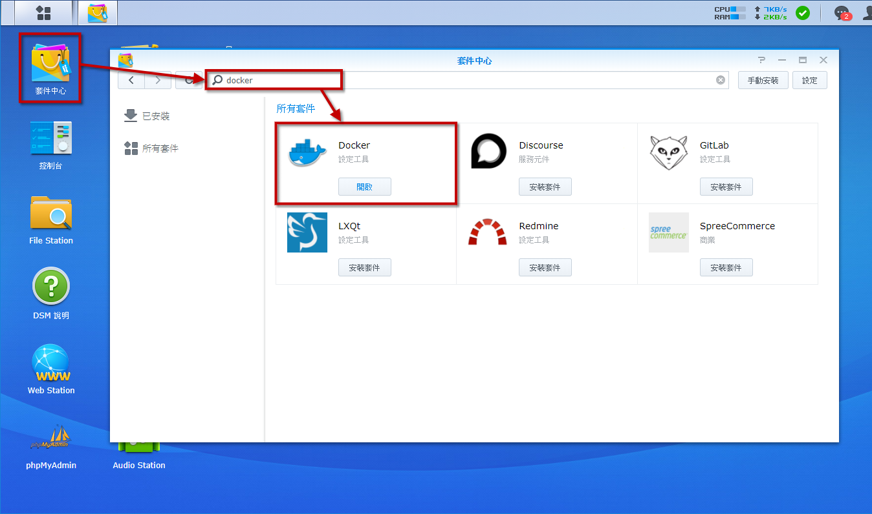
Task: Install the Redmine package
Action: (545, 267)
